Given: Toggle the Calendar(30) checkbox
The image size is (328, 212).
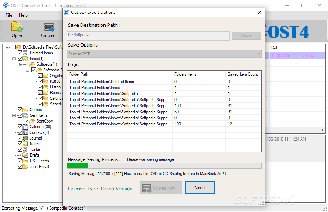Looking at the screenshot, I should pyautogui.click(x=20, y=126).
